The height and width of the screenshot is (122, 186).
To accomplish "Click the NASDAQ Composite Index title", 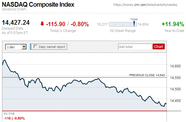I will [38, 5].
